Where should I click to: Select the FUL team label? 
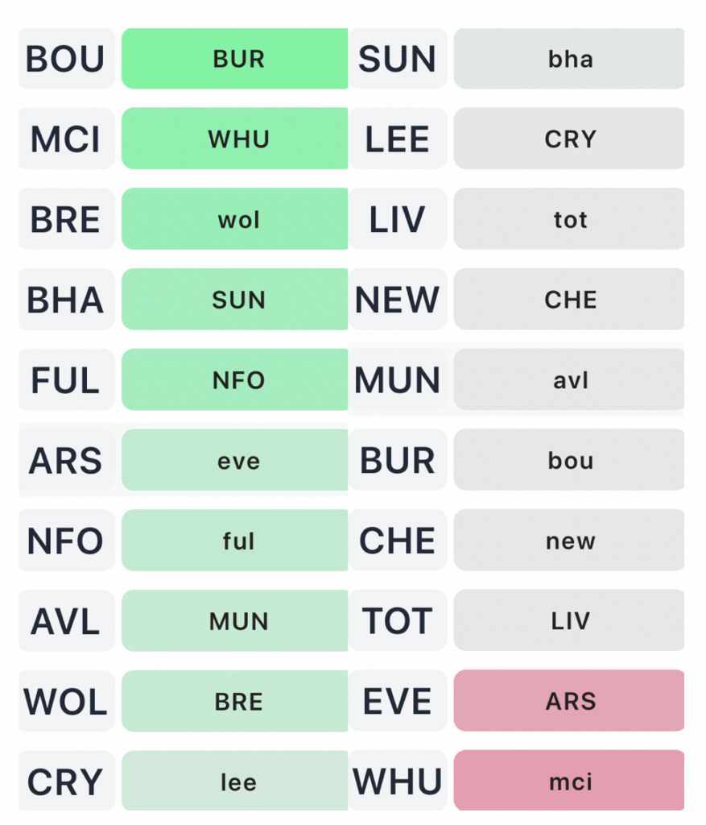[66, 379]
